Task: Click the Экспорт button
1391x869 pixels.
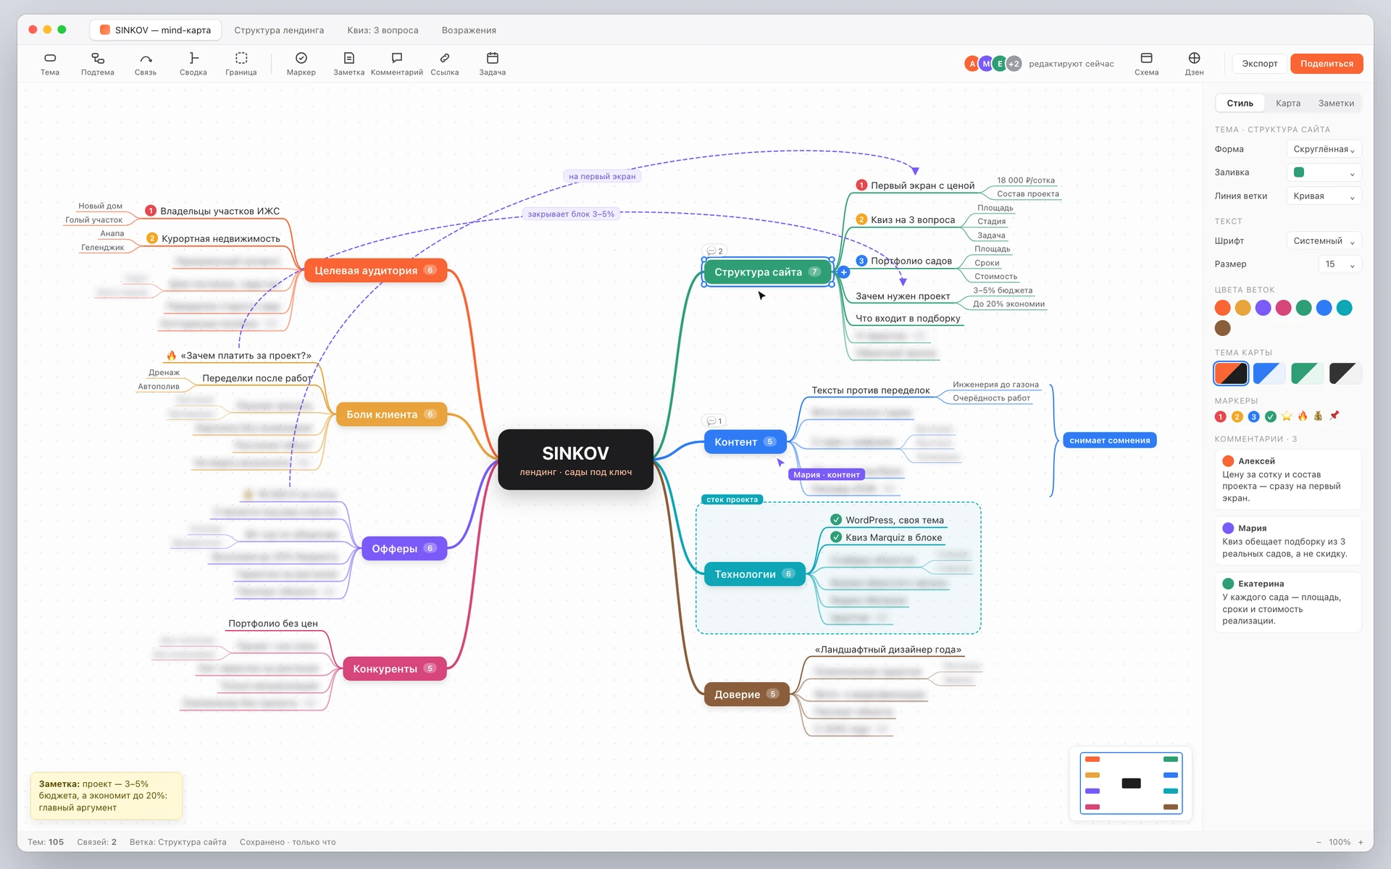Action: point(1260,64)
